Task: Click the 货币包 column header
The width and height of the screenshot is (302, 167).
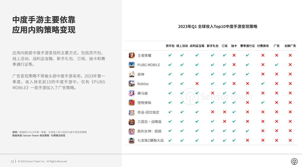Action: [x=170, y=46]
